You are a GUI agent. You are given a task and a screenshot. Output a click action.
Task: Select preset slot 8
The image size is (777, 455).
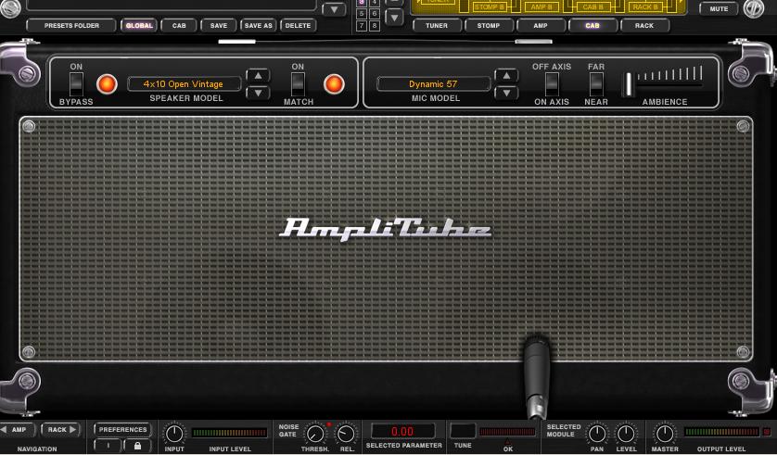[x=375, y=25]
